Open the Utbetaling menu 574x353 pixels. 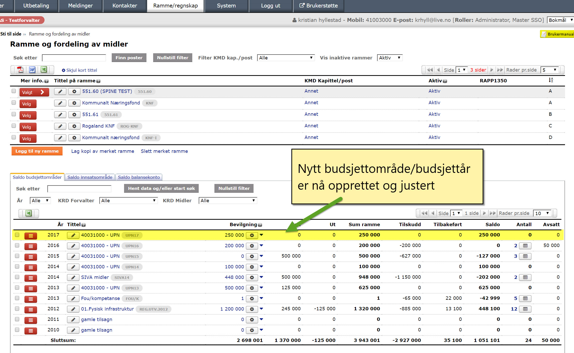pos(36,6)
